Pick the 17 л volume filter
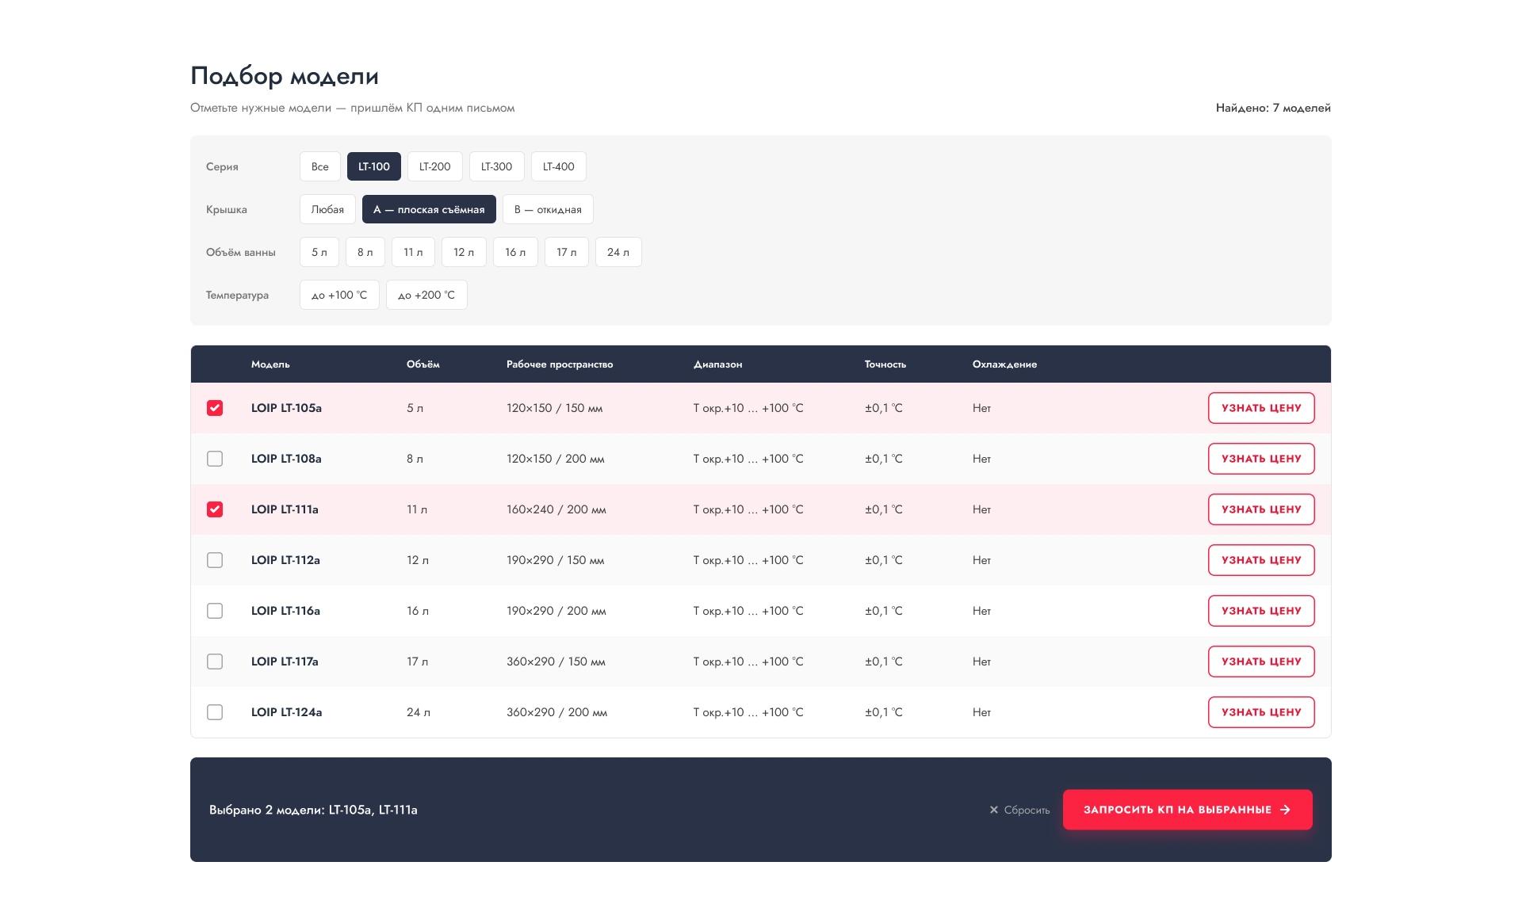Screen dimensions: 1522x919 click(x=567, y=252)
